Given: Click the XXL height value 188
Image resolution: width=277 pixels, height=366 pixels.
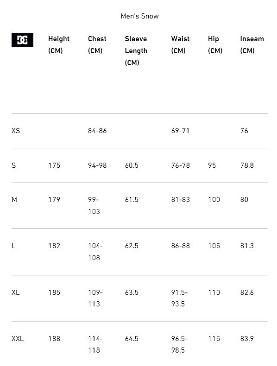Looking at the screenshot, I should (x=54, y=338).
